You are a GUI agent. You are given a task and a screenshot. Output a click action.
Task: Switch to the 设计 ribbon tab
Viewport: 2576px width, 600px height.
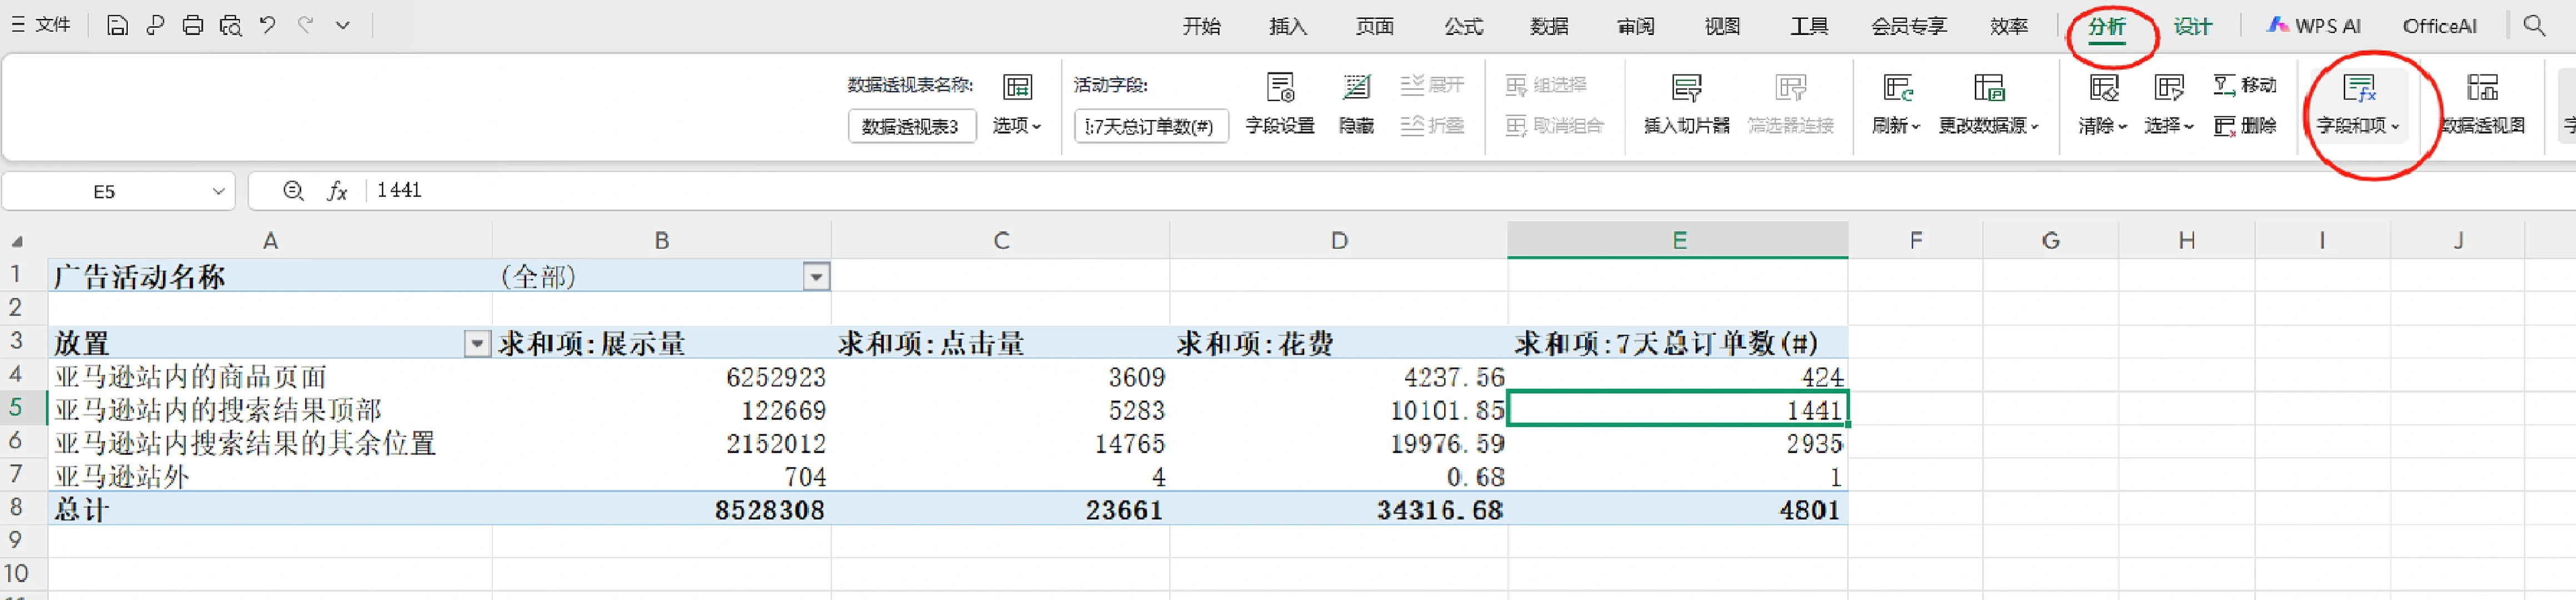pyautogui.click(x=2192, y=27)
